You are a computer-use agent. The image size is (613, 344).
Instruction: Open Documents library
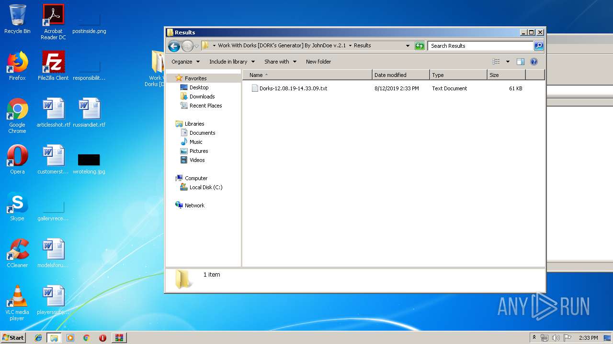coord(202,133)
